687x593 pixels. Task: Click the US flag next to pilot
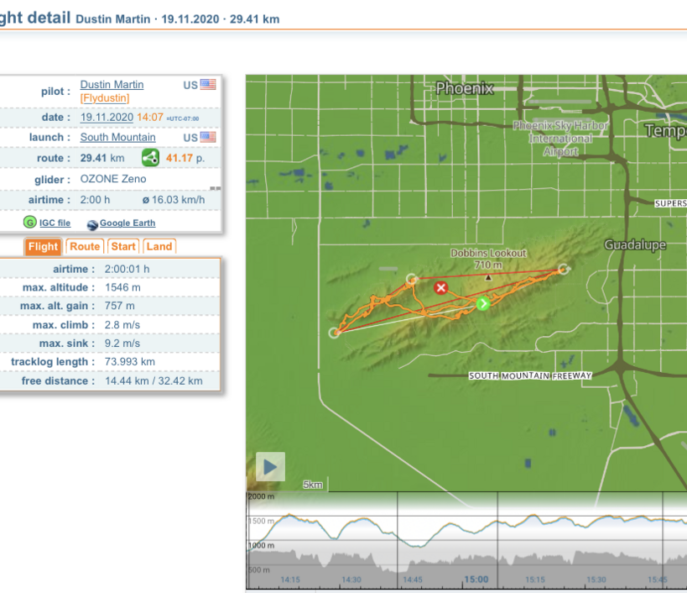point(208,84)
